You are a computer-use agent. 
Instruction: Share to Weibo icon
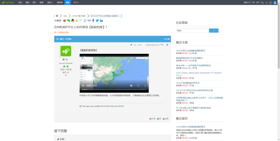[65, 20]
